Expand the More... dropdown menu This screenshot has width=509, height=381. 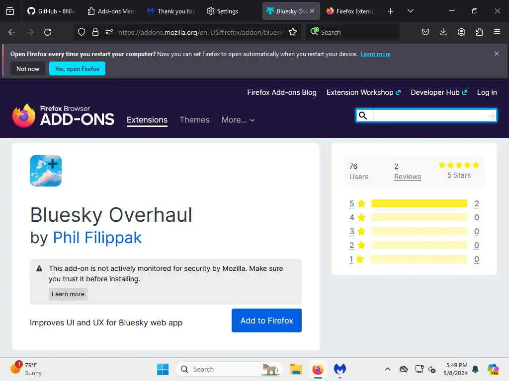pyautogui.click(x=238, y=120)
